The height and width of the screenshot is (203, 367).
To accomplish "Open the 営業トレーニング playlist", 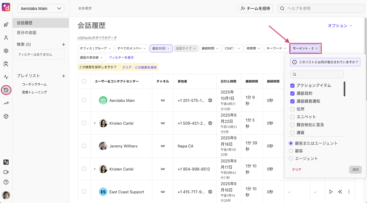I will (35, 92).
